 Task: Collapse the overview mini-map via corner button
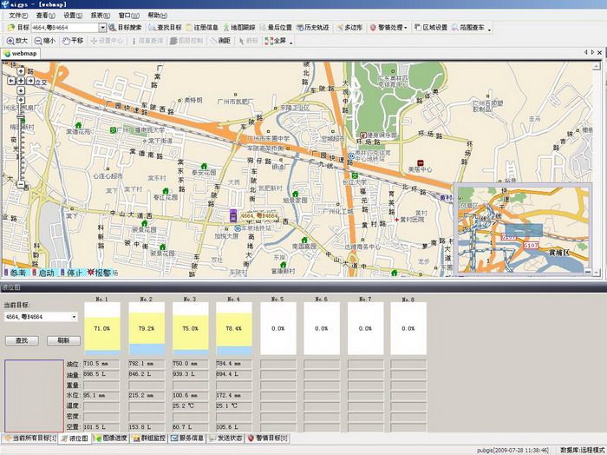588,272
